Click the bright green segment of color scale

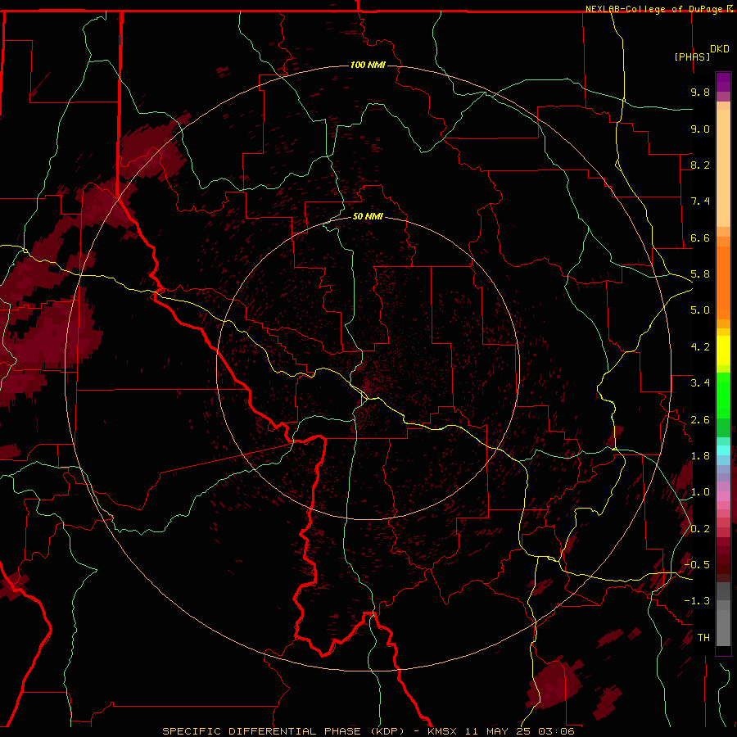[x=723, y=395]
